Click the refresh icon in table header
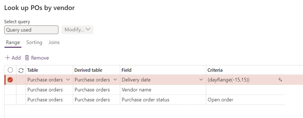This screenshot has height=118, width=303. click(21, 70)
